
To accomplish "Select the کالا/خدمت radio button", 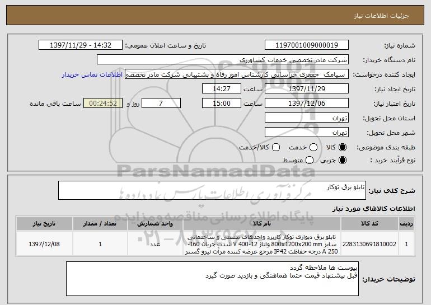I will click(276, 148).
